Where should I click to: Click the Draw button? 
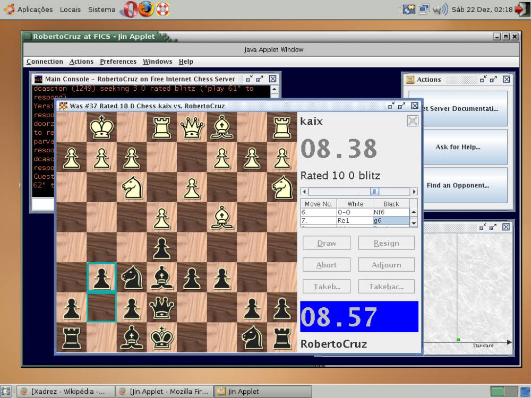point(327,243)
